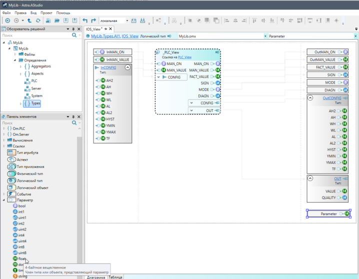Expand CONFIG output in _PLC_View block
This screenshot has width=359, height=279.
191,103
